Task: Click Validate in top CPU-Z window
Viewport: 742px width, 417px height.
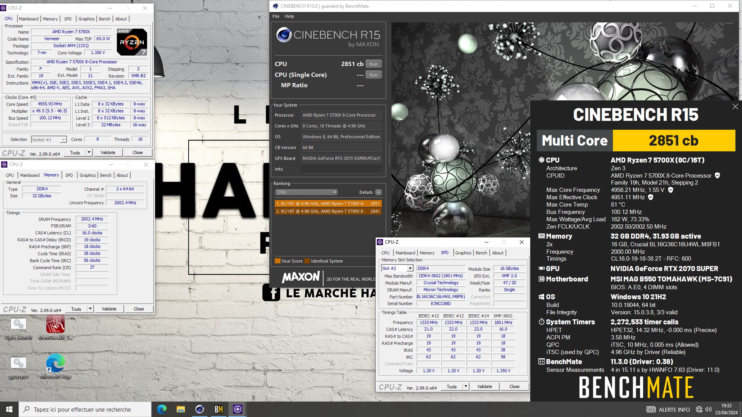Action: pyautogui.click(x=108, y=153)
